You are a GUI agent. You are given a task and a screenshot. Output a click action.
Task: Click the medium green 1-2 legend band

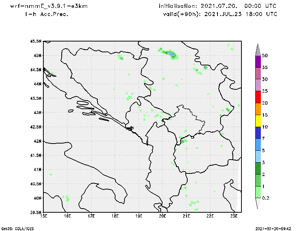(258, 180)
